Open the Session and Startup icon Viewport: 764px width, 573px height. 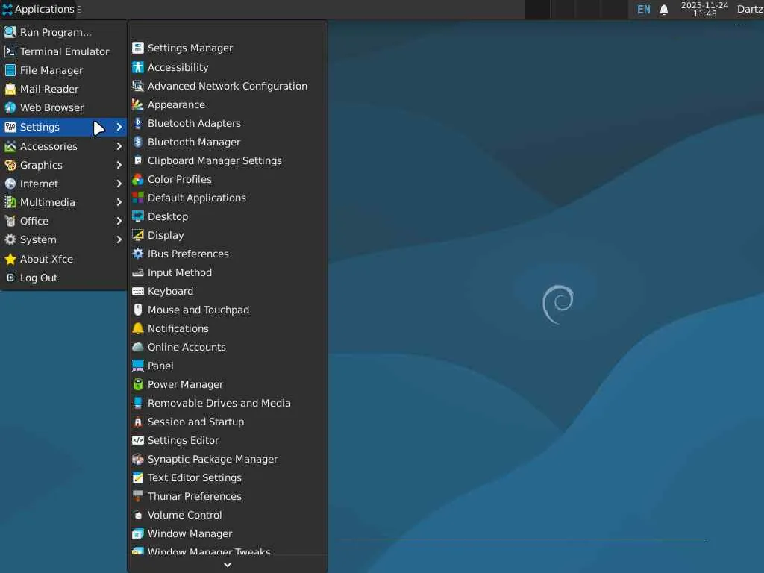(x=138, y=422)
